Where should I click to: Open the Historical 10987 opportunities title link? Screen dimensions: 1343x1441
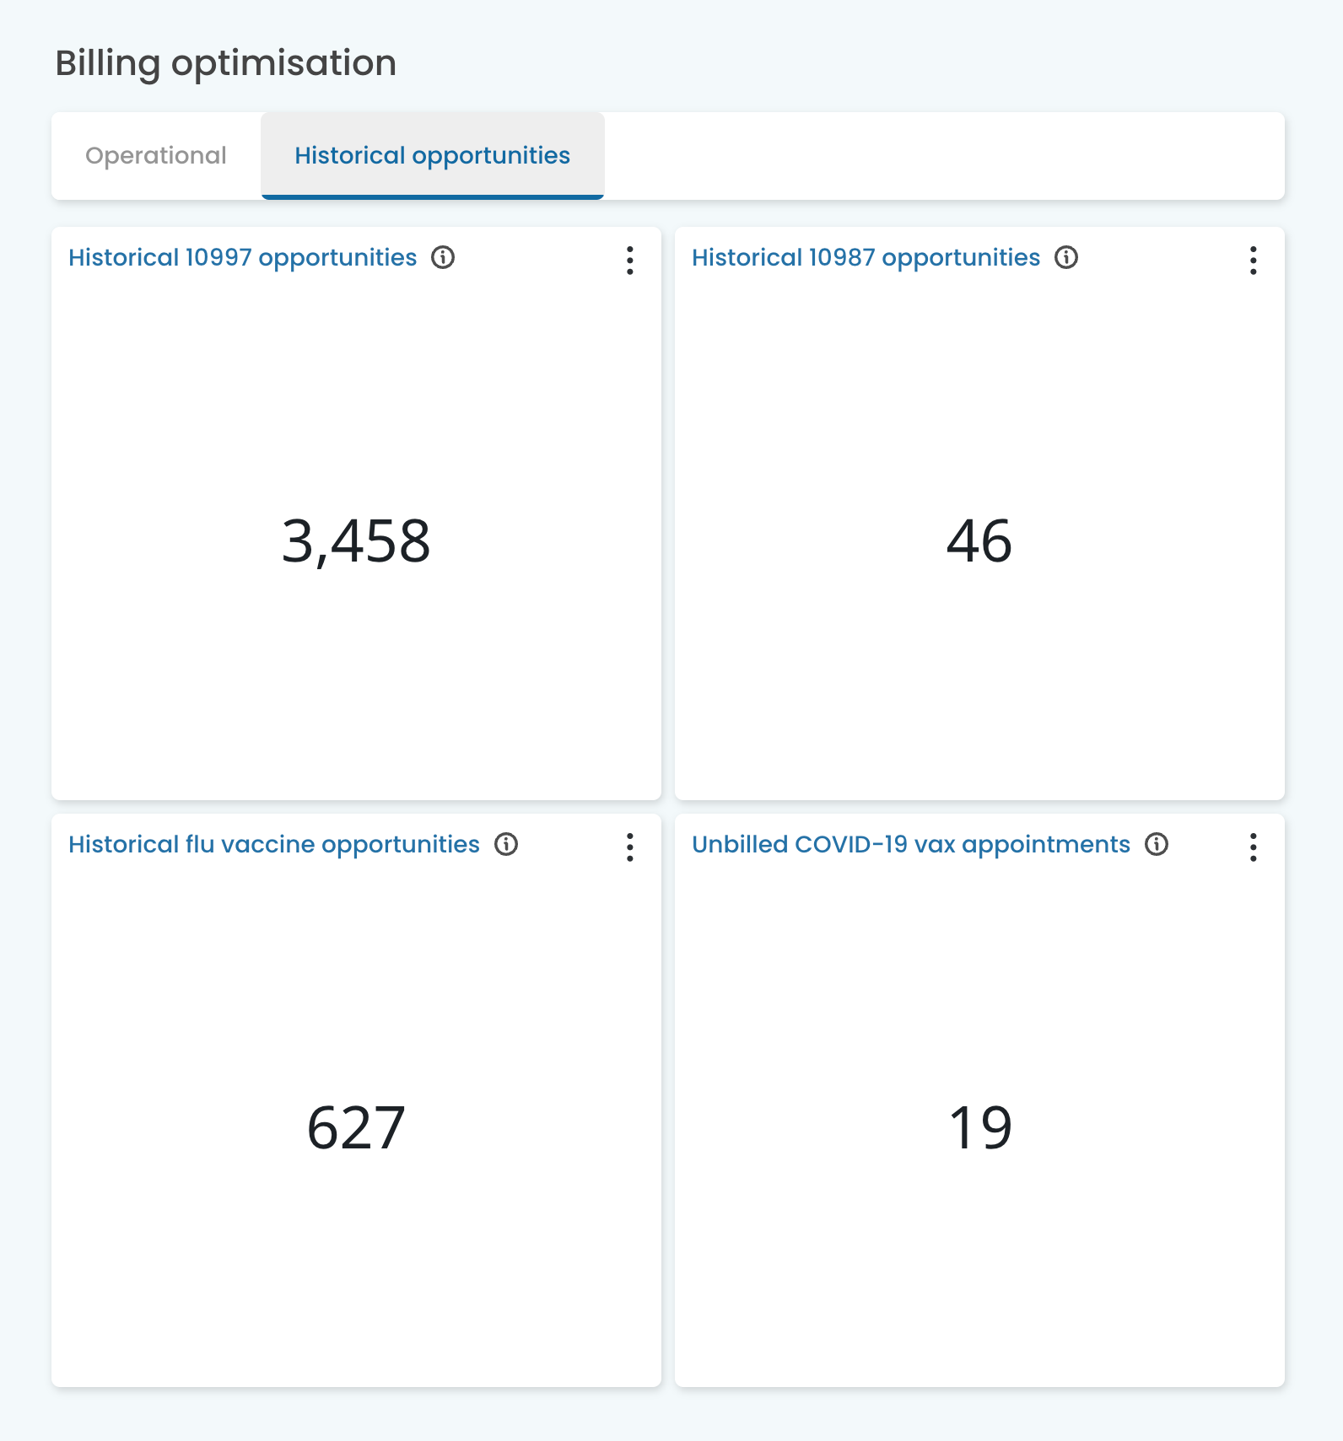[866, 257]
